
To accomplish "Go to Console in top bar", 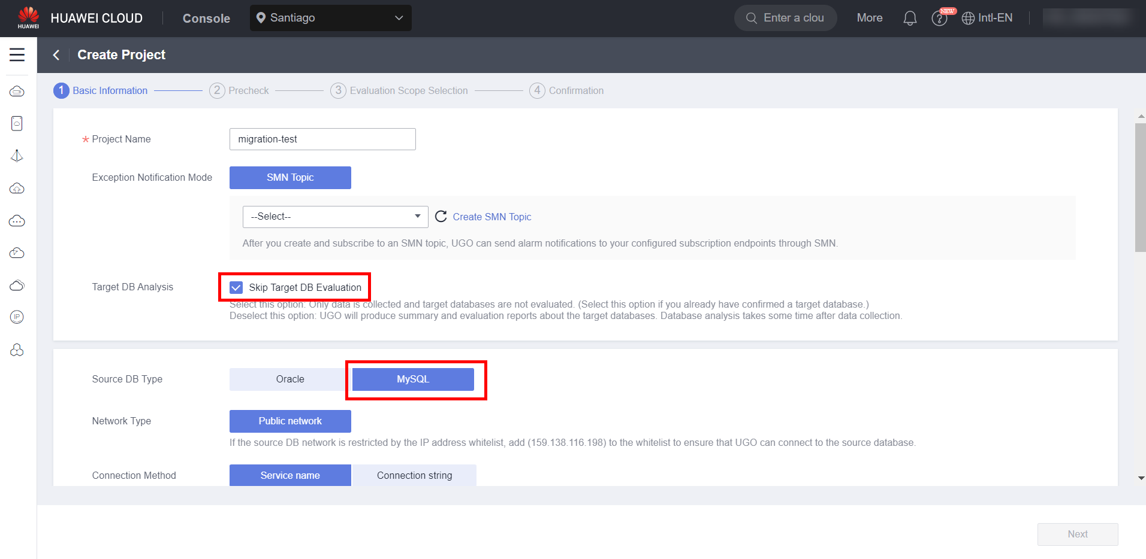I will pyautogui.click(x=206, y=19).
